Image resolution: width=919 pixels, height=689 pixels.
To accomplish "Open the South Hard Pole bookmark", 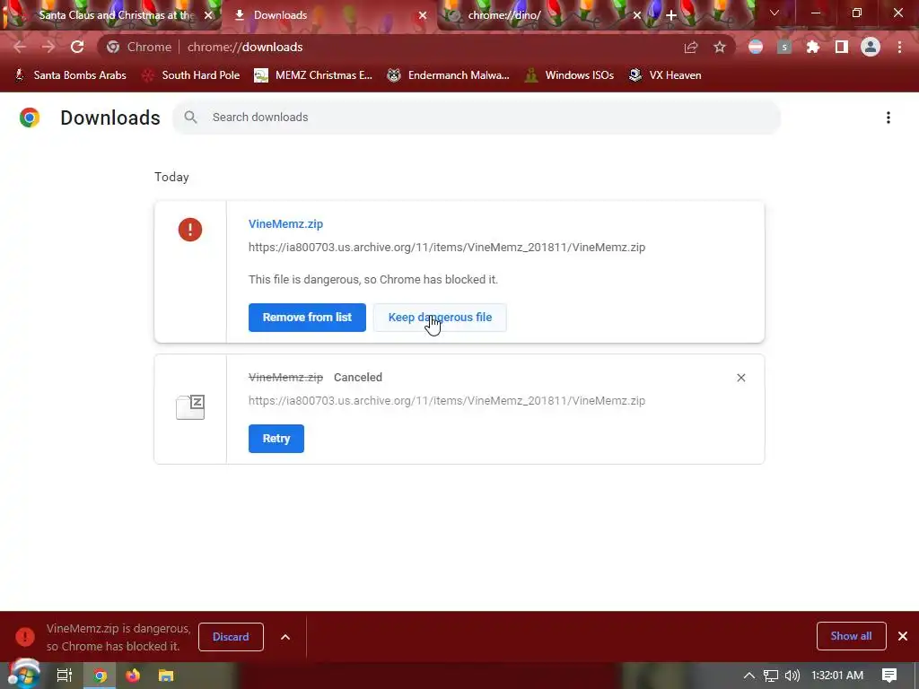I will point(192,75).
